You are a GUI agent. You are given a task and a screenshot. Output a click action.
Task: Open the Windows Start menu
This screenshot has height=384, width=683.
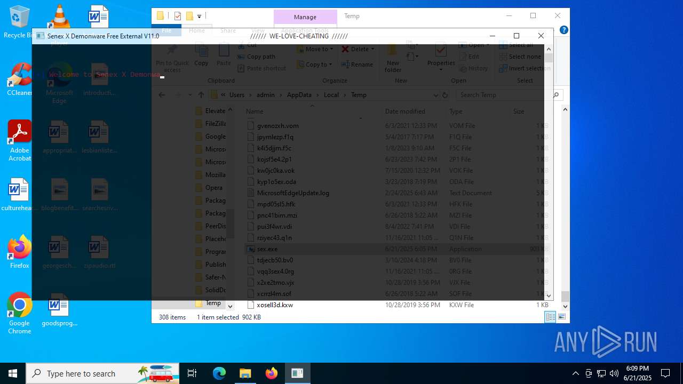tap(13, 373)
